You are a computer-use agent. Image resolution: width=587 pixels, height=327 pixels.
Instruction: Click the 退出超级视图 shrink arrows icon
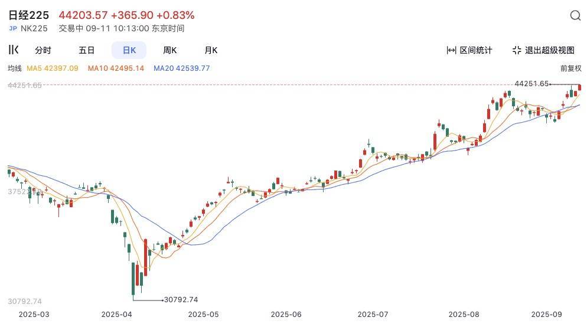517,50
